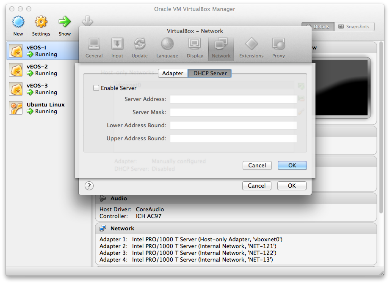Click the VM preview thumbnail
The height and width of the screenshot is (284, 390).
(x=342, y=87)
